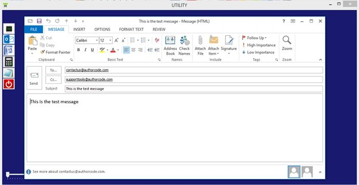Send the email message
Screen dimensions: 359x185
34,78
